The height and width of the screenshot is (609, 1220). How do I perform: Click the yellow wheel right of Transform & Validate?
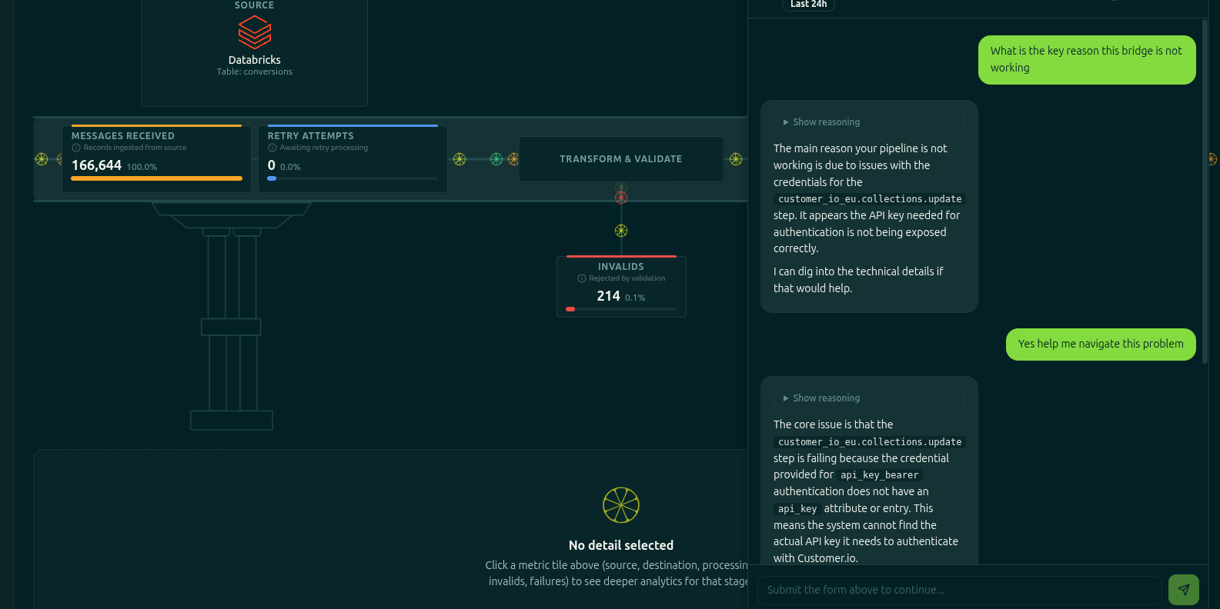pyautogui.click(x=736, y=159)
